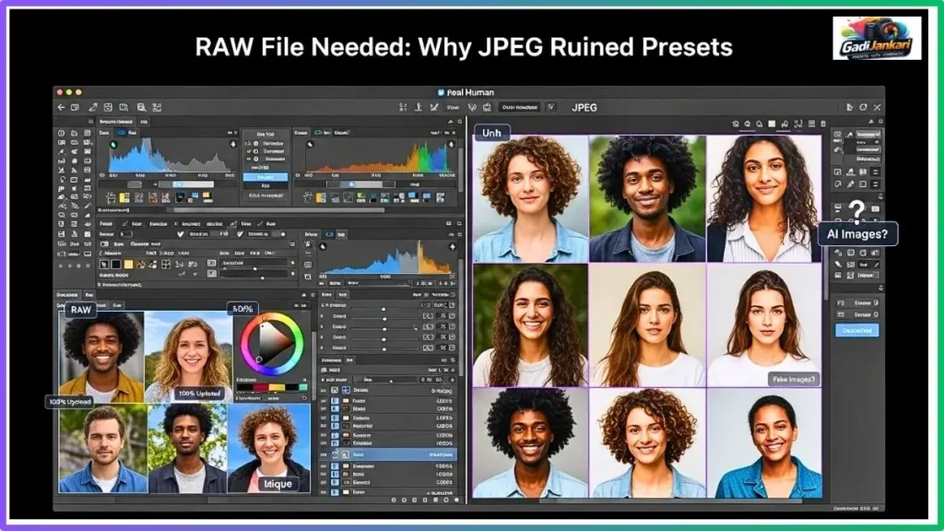Select JPEG photo of afro man on green background
This screenshot has width=944, height=531.
click(x=647, y=199)
